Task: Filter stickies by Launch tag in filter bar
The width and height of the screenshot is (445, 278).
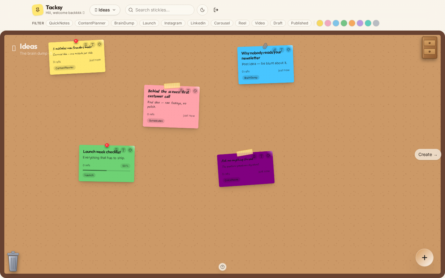Action: pos(149,23)
